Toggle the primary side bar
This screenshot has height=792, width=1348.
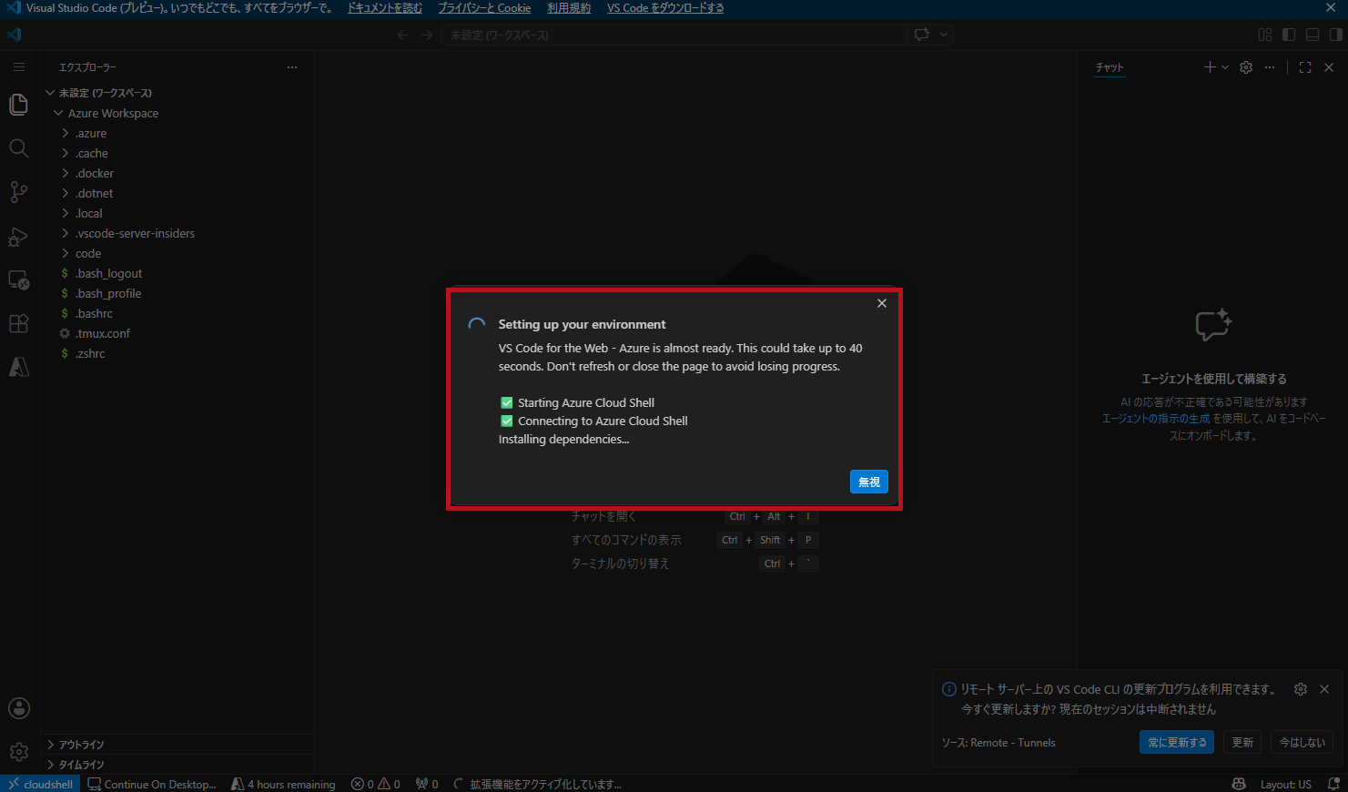pyautogui.click(x=1289, y=35)
